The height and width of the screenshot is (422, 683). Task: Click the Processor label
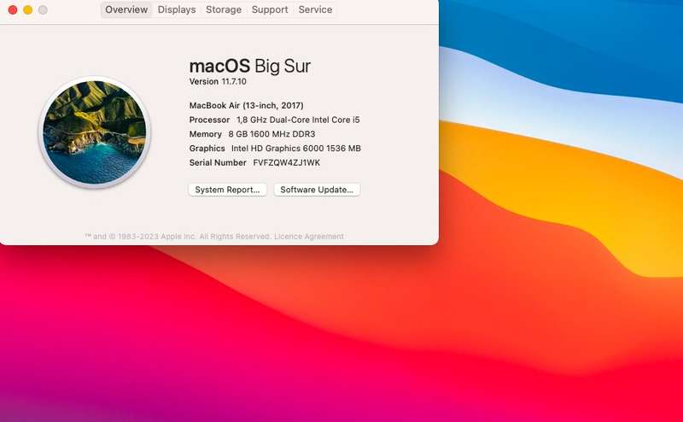coord(209,120)
